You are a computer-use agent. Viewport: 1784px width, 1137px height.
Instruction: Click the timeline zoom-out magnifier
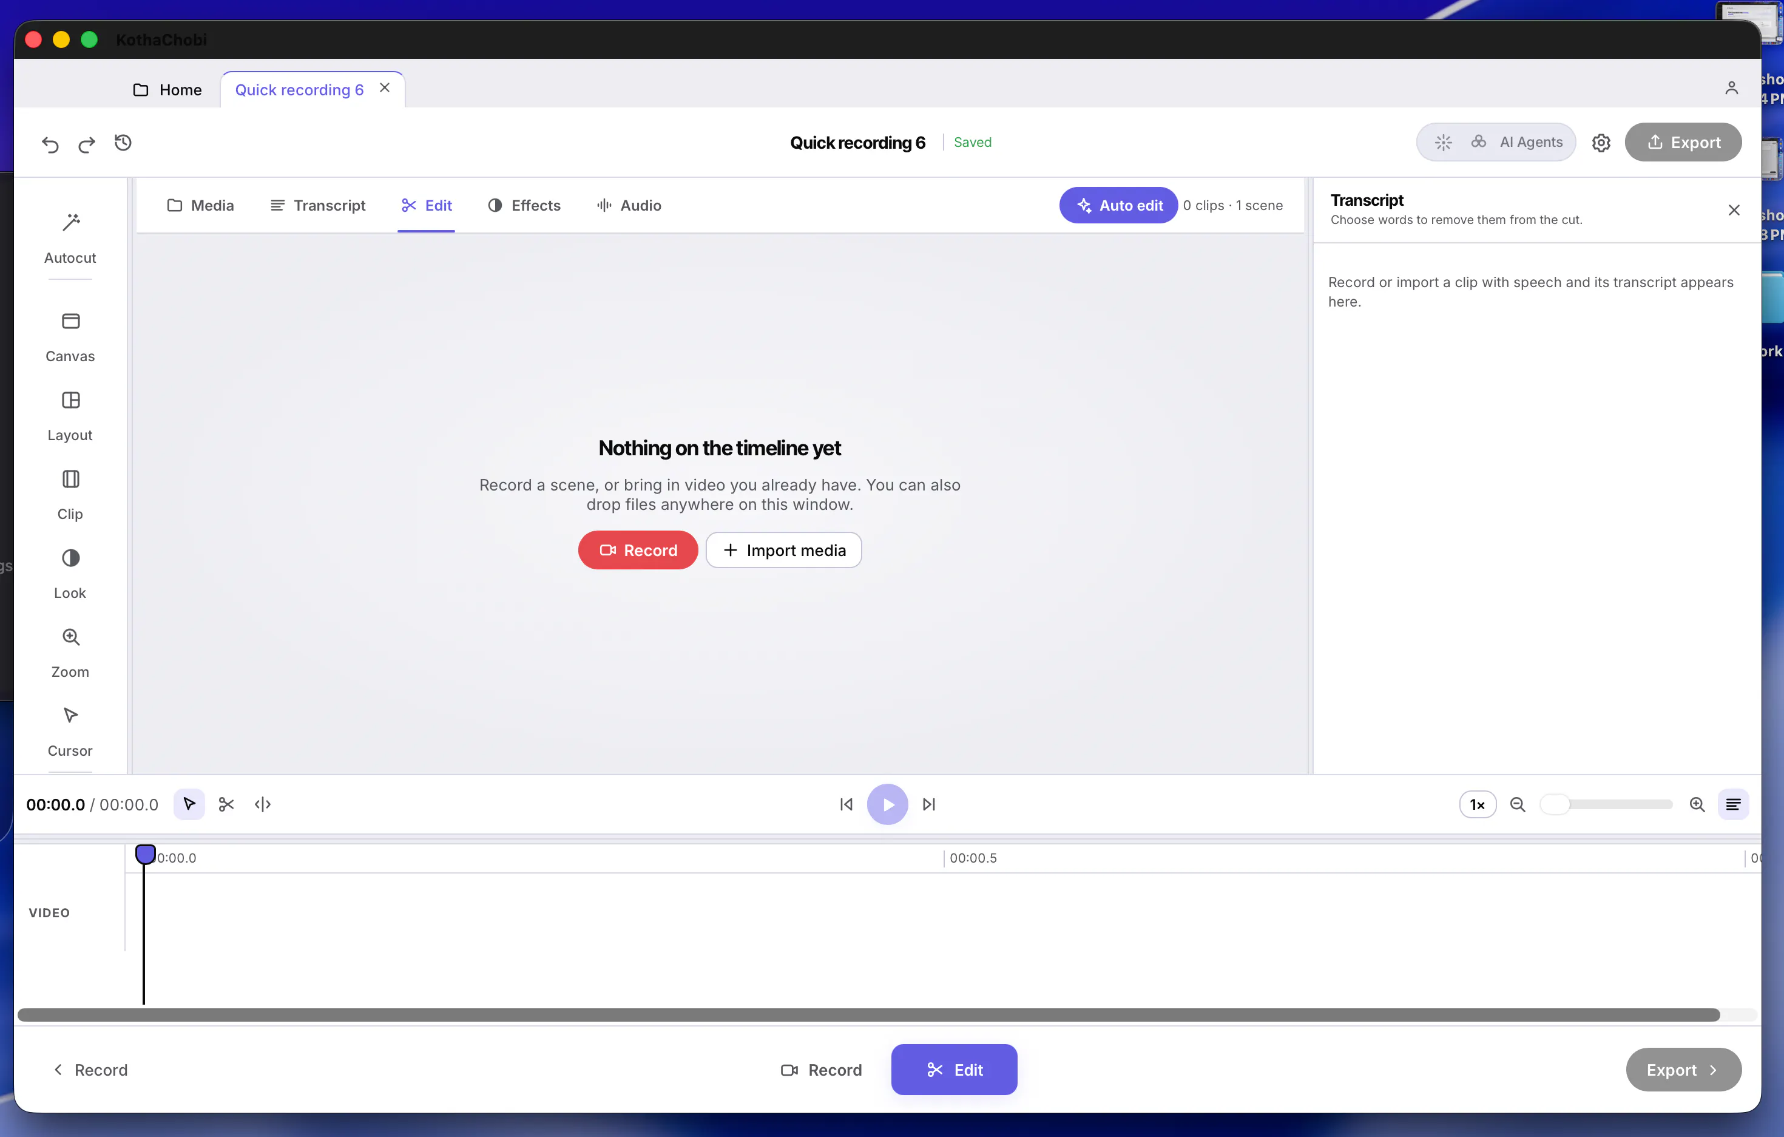coord(1517,804)
